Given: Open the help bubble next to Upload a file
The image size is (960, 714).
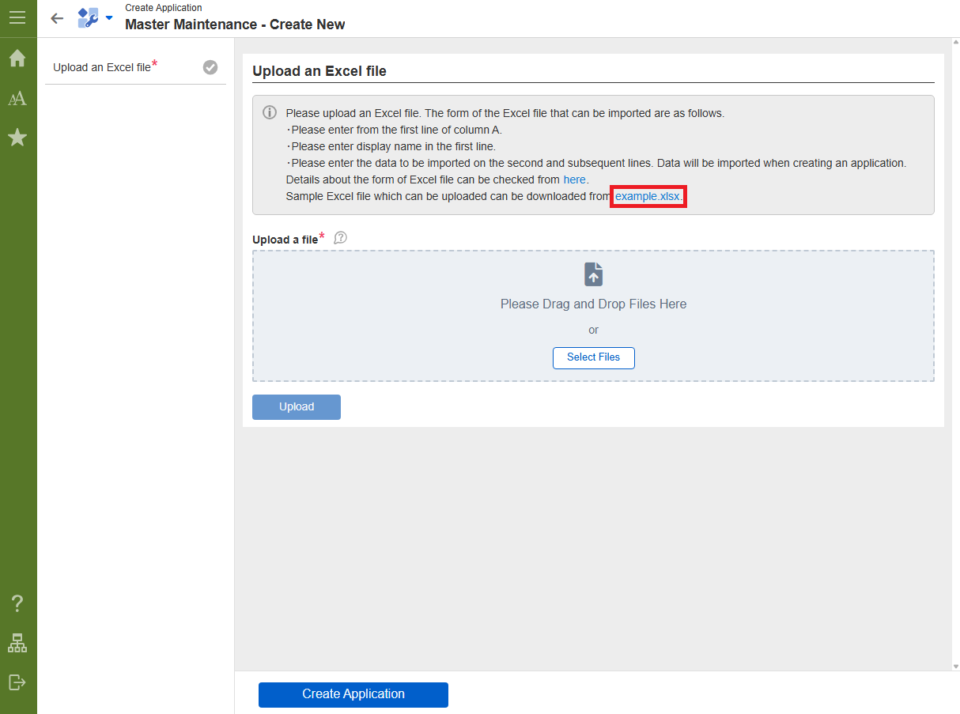Looking at the screenshot, I should (341, 238).
